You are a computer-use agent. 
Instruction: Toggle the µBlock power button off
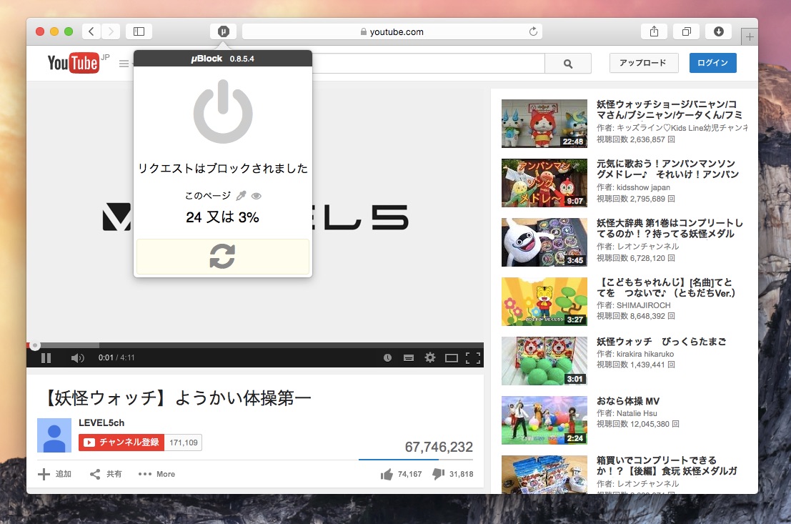pyautogui.click(x=223, y=112)
